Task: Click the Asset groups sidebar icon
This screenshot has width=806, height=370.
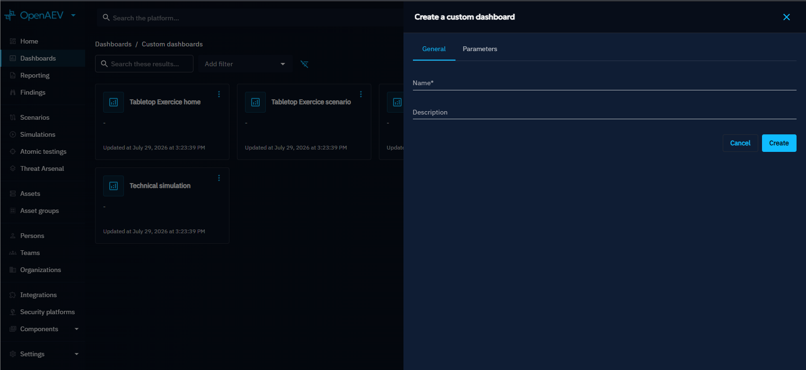Action: tap(13, 211)
